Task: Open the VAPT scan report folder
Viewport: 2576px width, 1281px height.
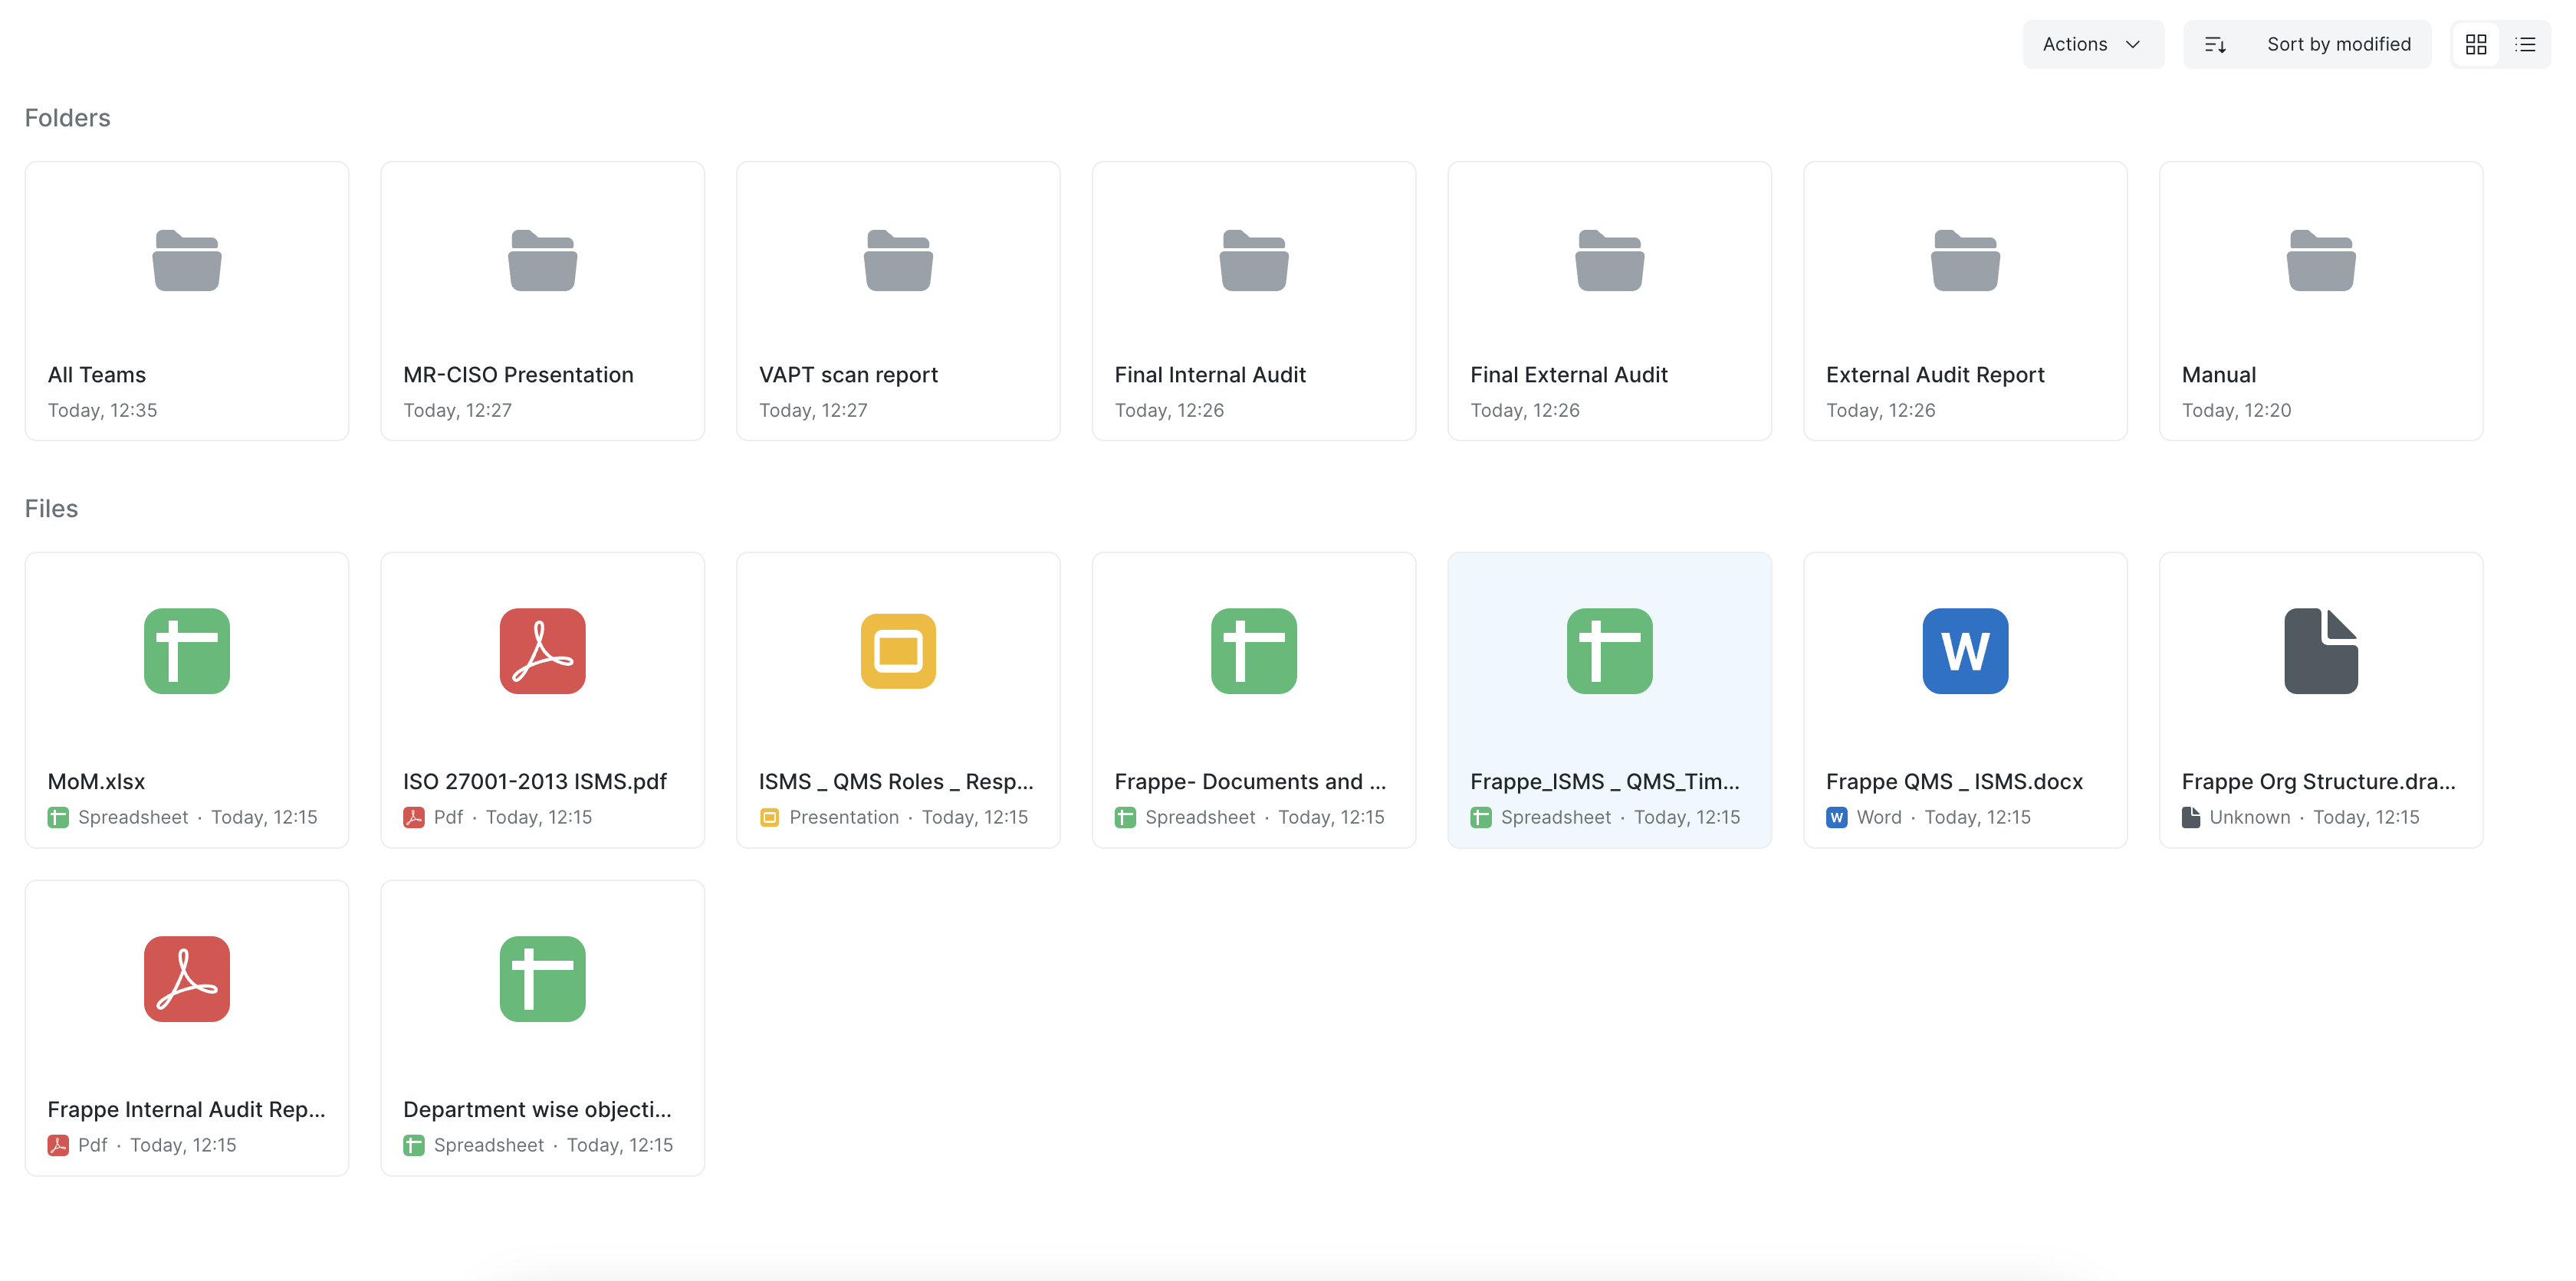Action: click(897, 300)
